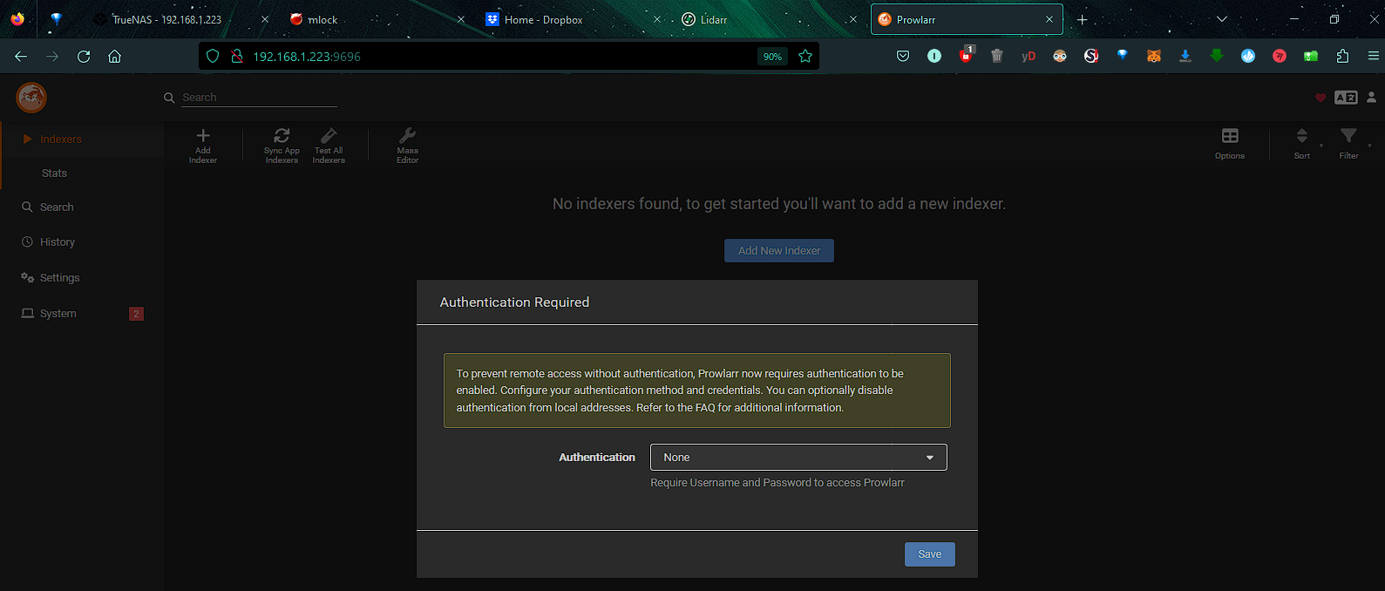
Task: Bookmark this page with star
Action: [x=805, y=57]
